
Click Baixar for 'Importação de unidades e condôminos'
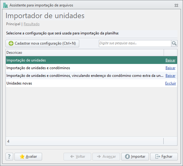pyautogui.click(x=170, y=68)
